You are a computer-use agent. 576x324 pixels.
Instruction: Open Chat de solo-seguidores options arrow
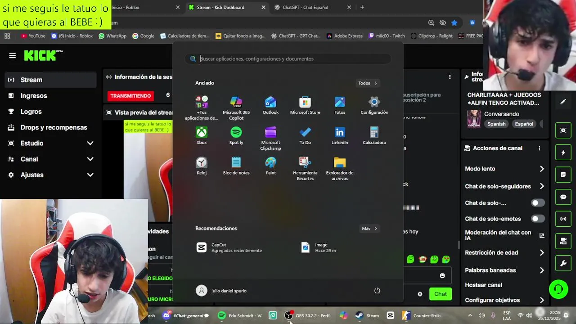542,186
